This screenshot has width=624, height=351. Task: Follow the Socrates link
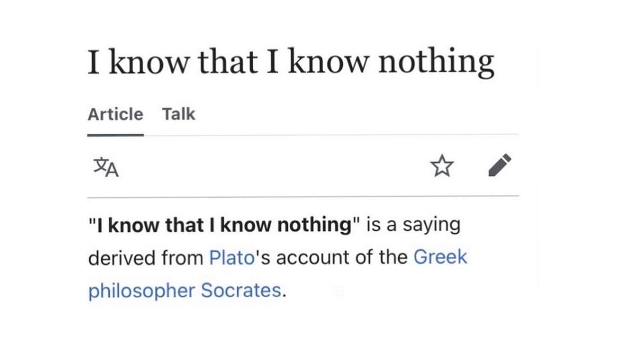point(241,290)
